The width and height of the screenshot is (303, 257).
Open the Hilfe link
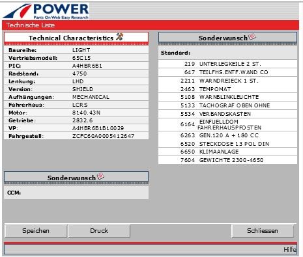[290, 250]
